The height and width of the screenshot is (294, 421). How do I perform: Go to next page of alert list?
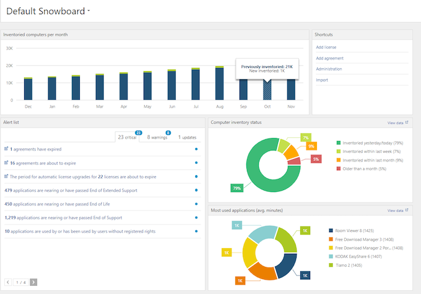[x=33, y=282]
